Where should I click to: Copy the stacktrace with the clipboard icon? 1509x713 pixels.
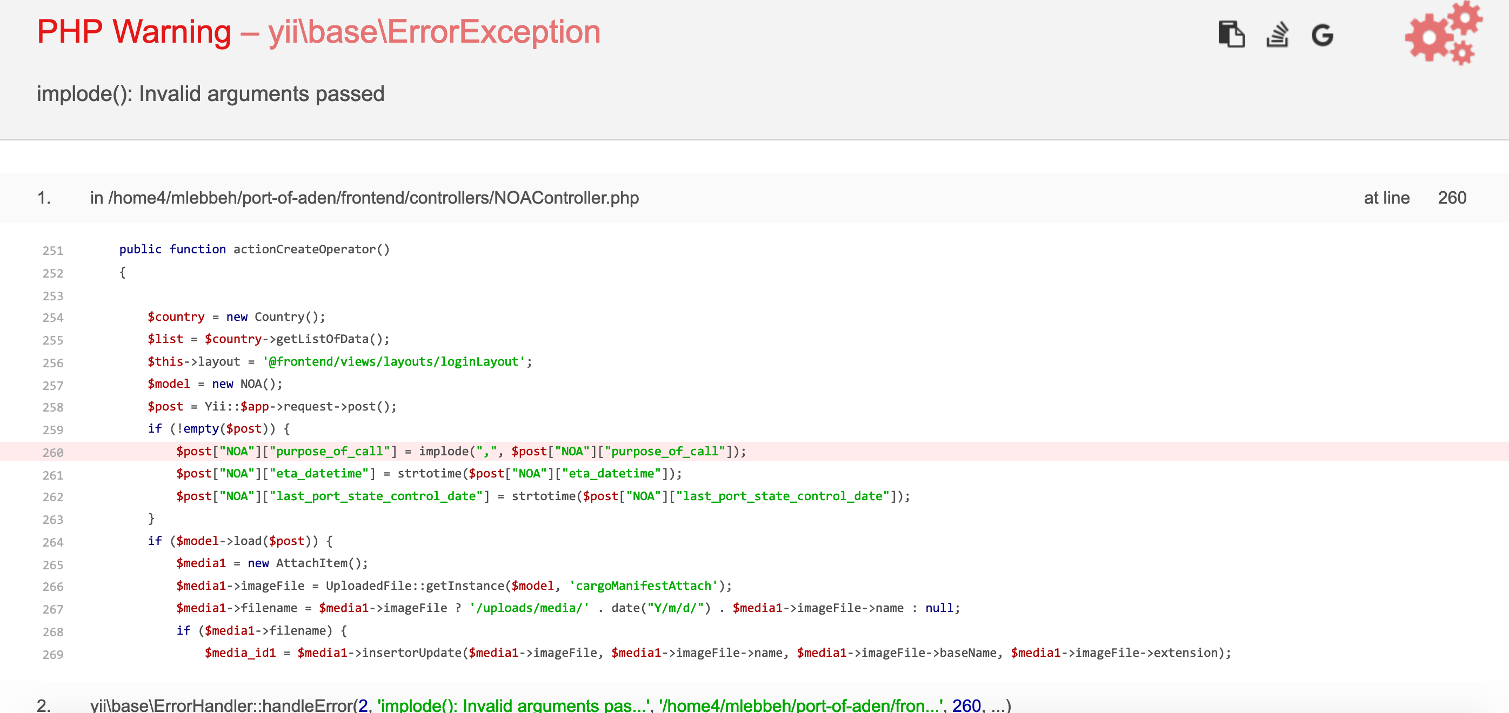(1231, 35)
